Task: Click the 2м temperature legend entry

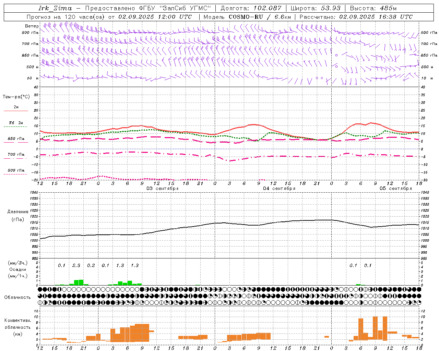Action: [x=16, y=107]
